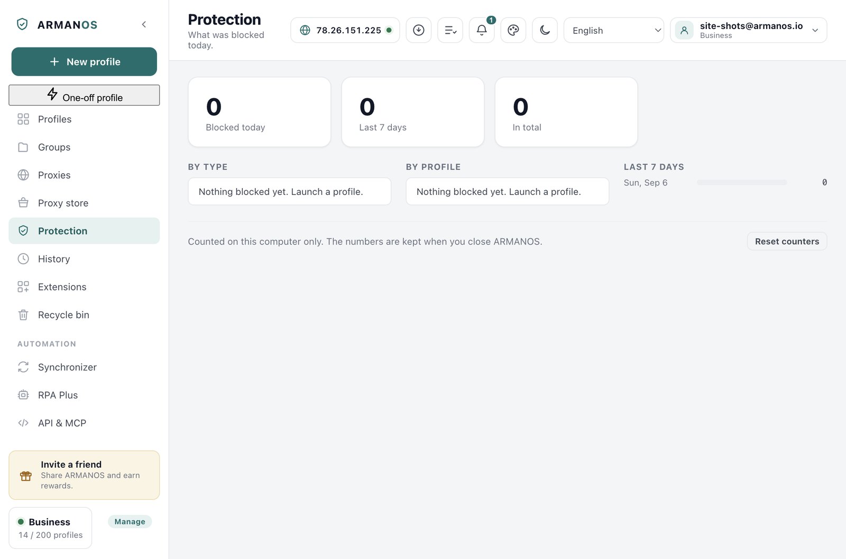Click the Last 7 days counter card
The height and width of the screenshot is (559, 846).
tap(413, 112)
